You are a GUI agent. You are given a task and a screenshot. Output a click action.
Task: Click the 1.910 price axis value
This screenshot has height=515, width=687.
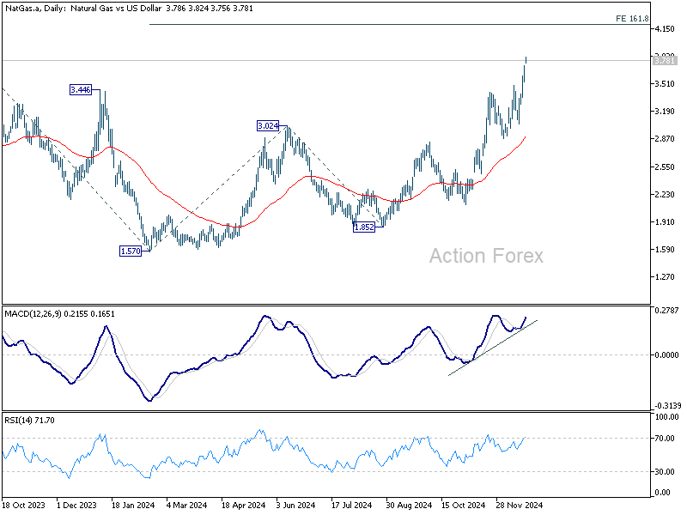point(665,222)
